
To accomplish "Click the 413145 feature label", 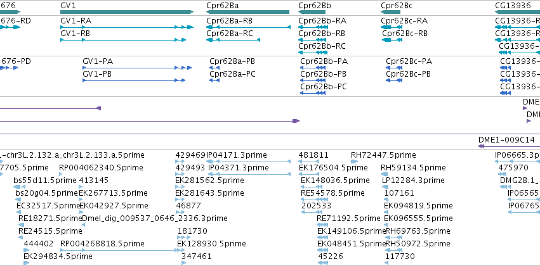I will (94, 180).
